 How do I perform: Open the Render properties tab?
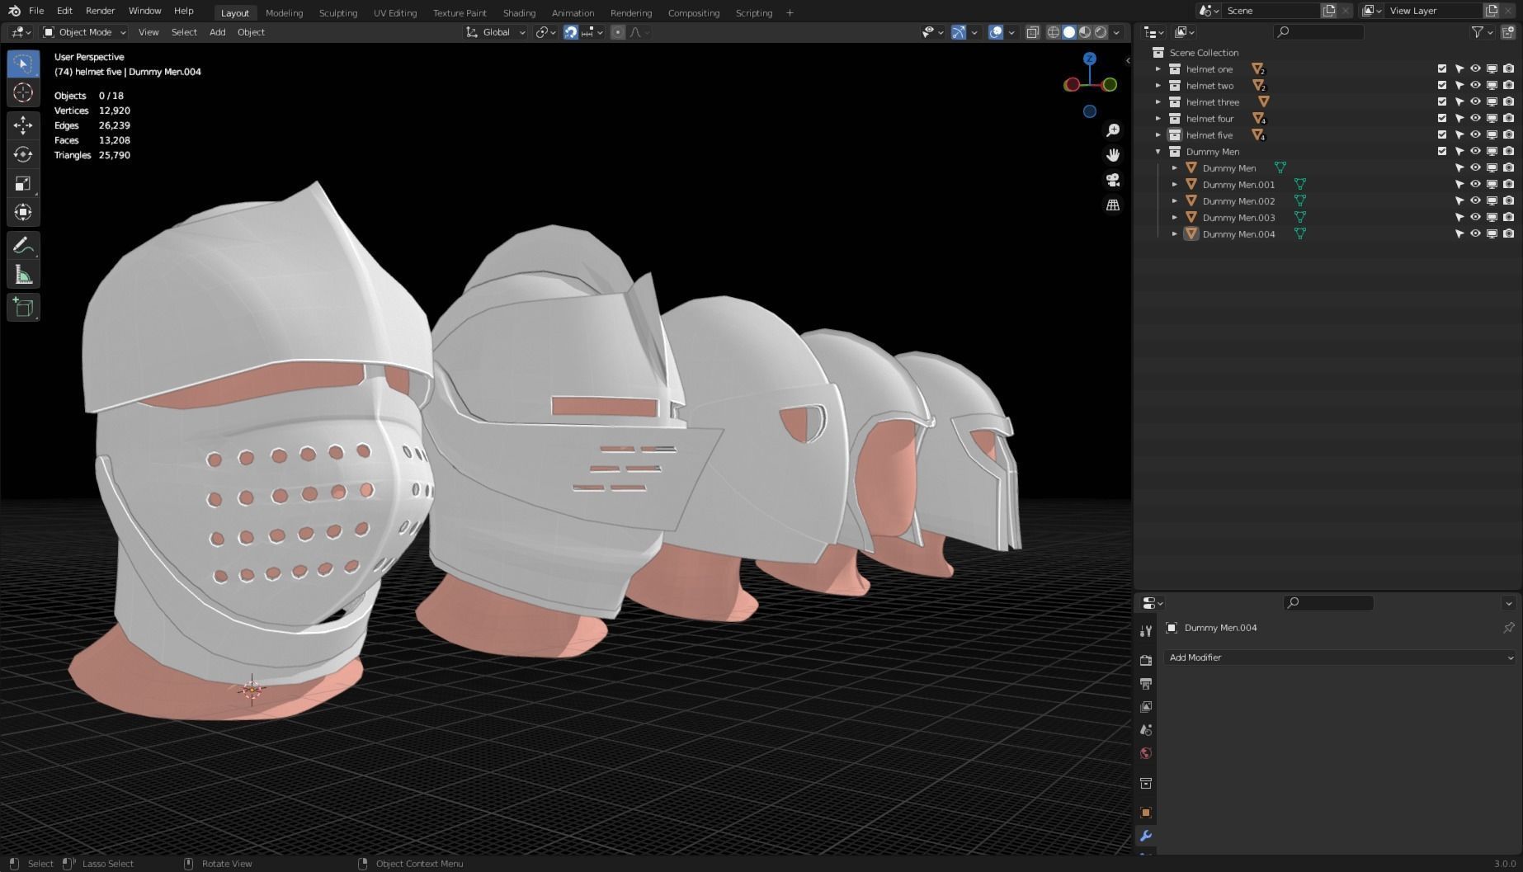[1146, 660]
